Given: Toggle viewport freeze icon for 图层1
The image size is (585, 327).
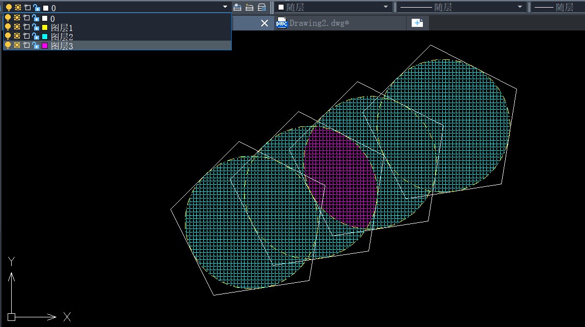Looking at the screenshot, I should point(26,27).
